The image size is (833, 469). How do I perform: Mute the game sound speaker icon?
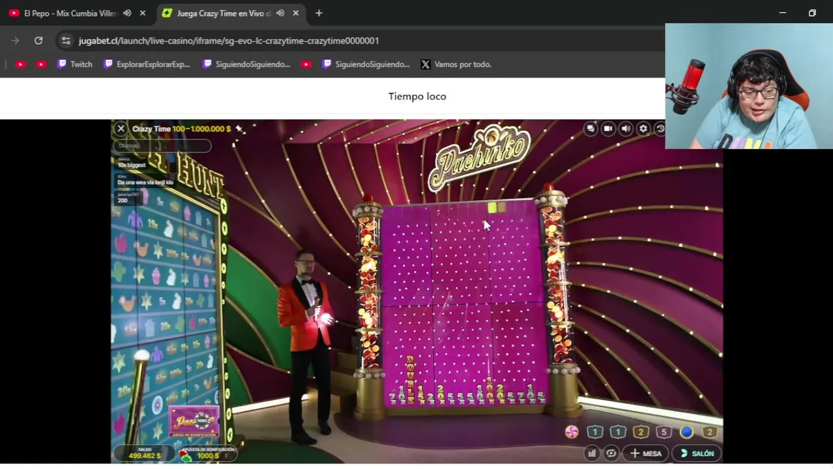point(626,129)
